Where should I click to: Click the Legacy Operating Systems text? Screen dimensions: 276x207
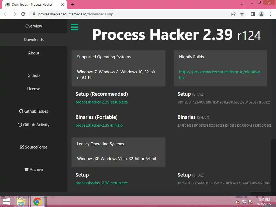101,144
